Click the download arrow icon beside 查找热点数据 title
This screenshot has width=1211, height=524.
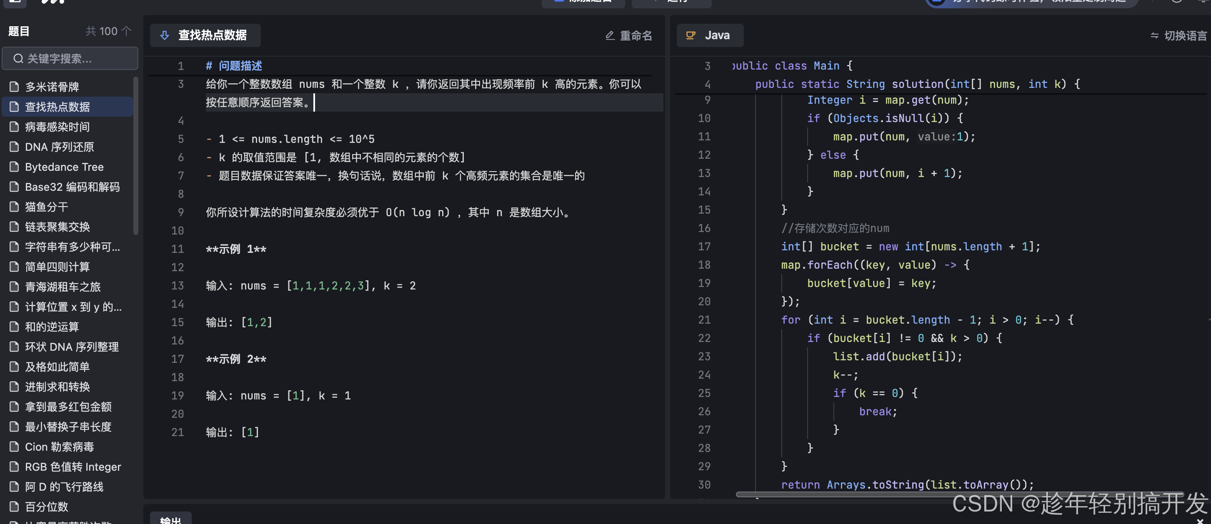point(165,35)
